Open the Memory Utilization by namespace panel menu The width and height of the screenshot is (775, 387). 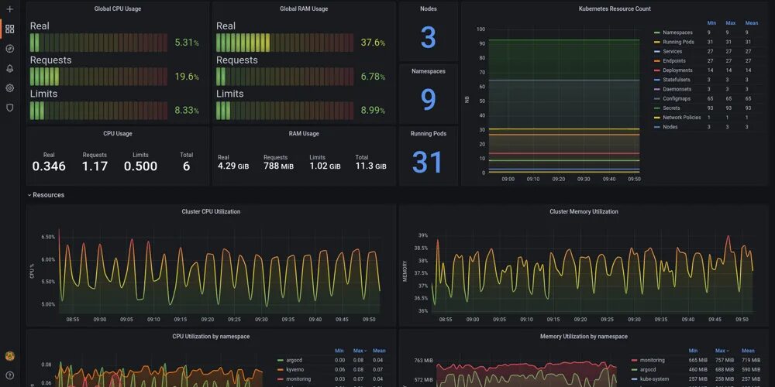click(x=584, y=336)
